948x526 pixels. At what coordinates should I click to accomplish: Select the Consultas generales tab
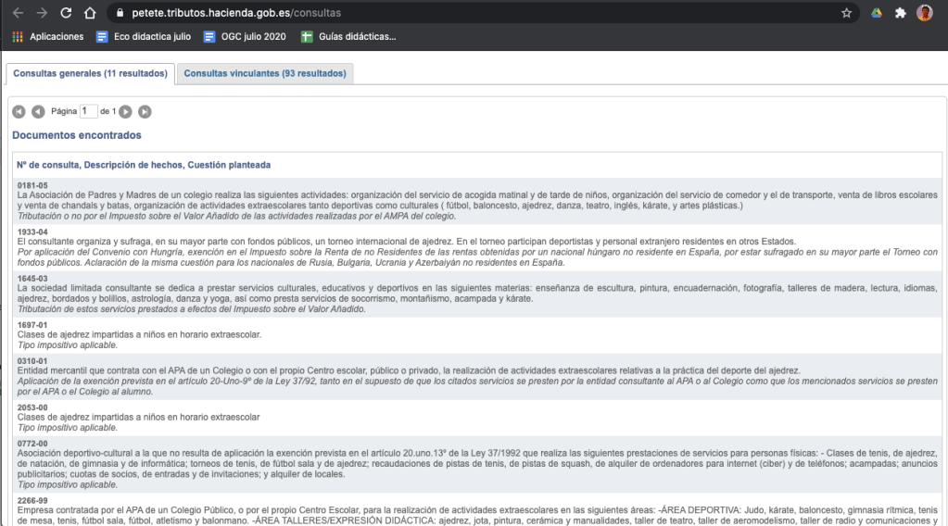(90, 73)
